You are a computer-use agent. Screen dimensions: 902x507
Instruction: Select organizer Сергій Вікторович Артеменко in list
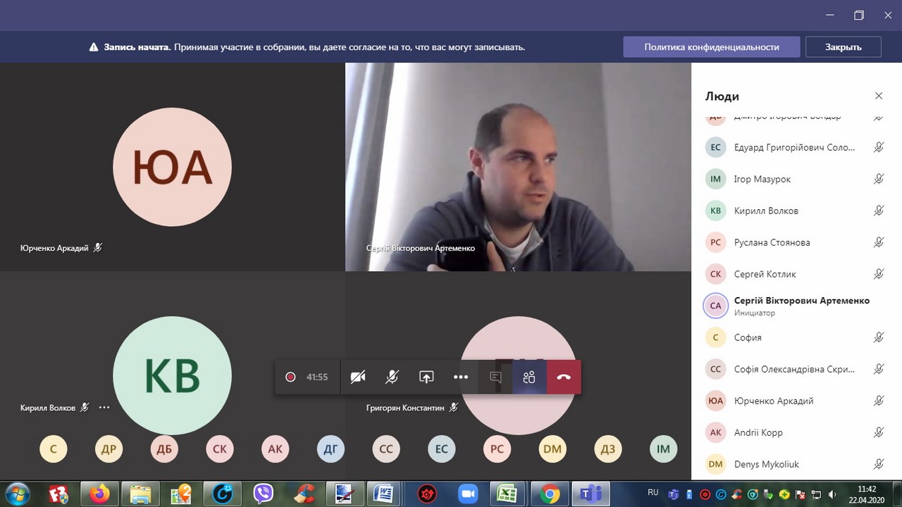[796, 306]
